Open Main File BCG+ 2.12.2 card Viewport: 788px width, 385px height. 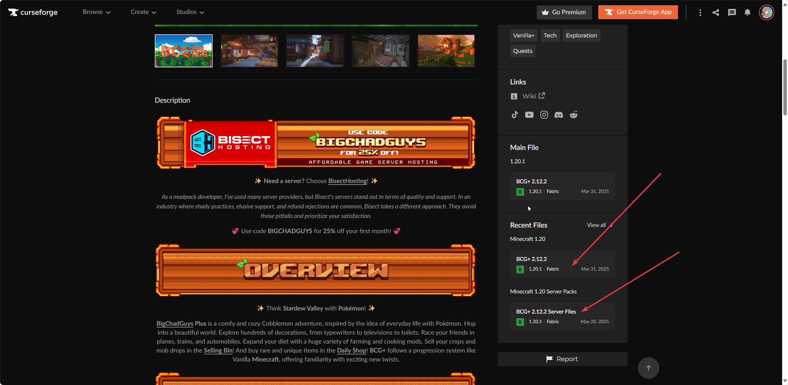562,186
